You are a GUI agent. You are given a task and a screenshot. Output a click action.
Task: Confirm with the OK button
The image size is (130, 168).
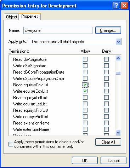click(85, 161)
